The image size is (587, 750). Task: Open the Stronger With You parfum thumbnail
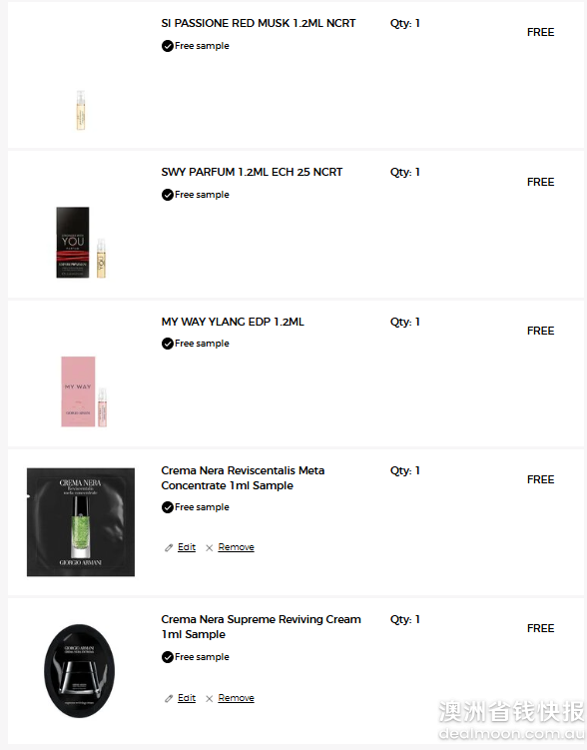pyautogui.click(x=81, y=243)
